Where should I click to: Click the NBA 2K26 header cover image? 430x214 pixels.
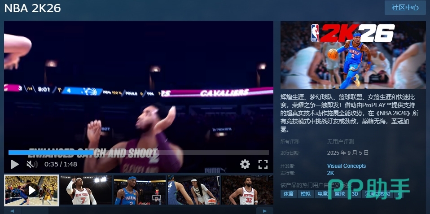(x=353, y=55)
